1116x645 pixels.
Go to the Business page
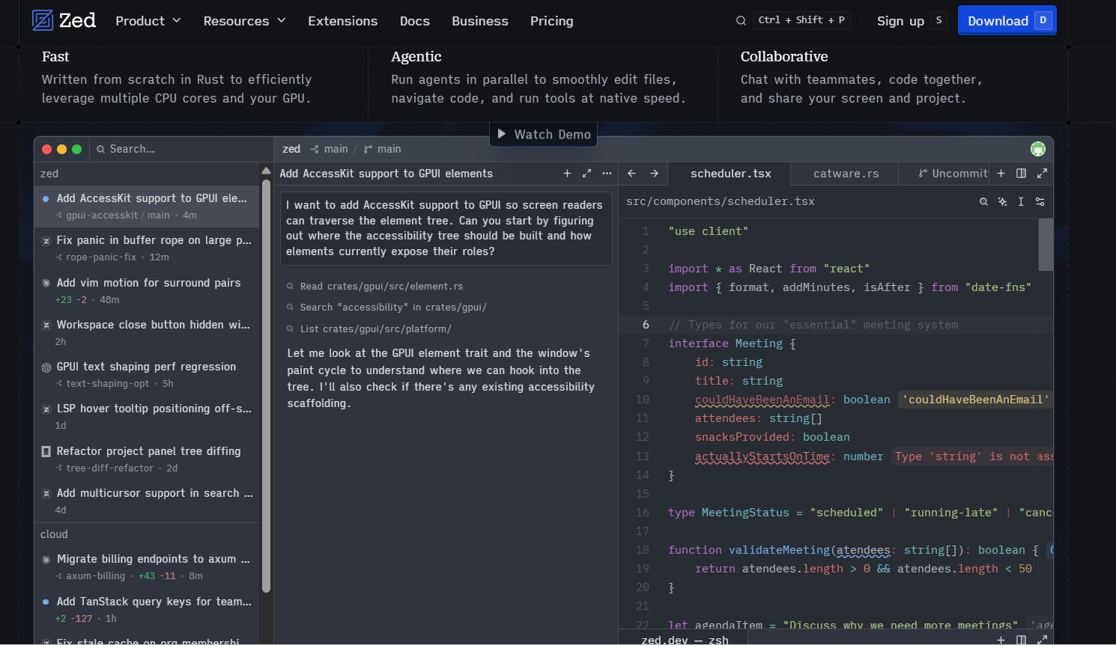480,21
